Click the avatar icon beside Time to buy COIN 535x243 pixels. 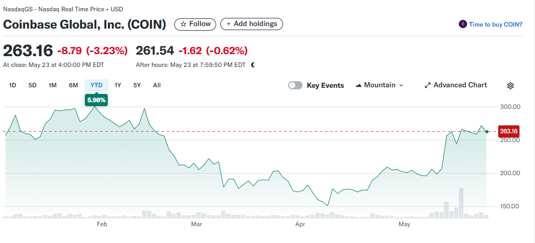click(462, 24)
